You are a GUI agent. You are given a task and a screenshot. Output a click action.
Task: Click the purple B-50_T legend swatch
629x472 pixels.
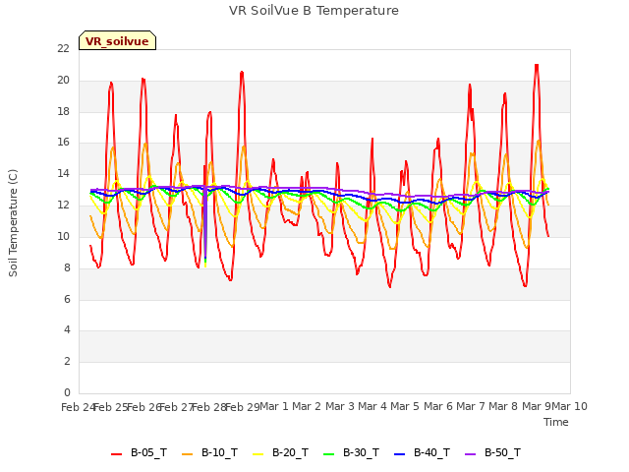(470, 454)
